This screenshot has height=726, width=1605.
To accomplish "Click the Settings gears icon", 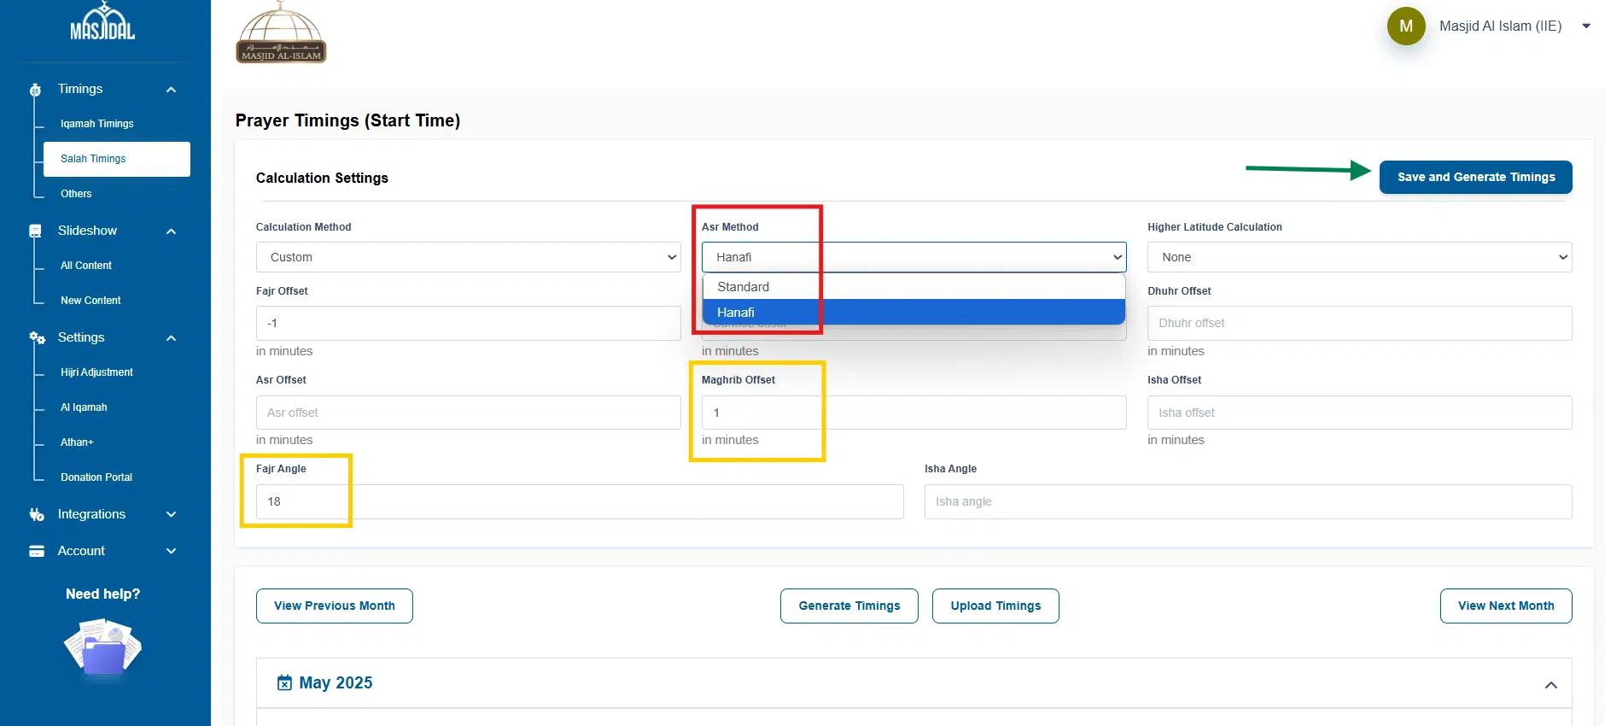I will 37,338.
